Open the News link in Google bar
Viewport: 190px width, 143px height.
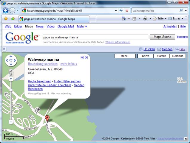pos(40,27)
